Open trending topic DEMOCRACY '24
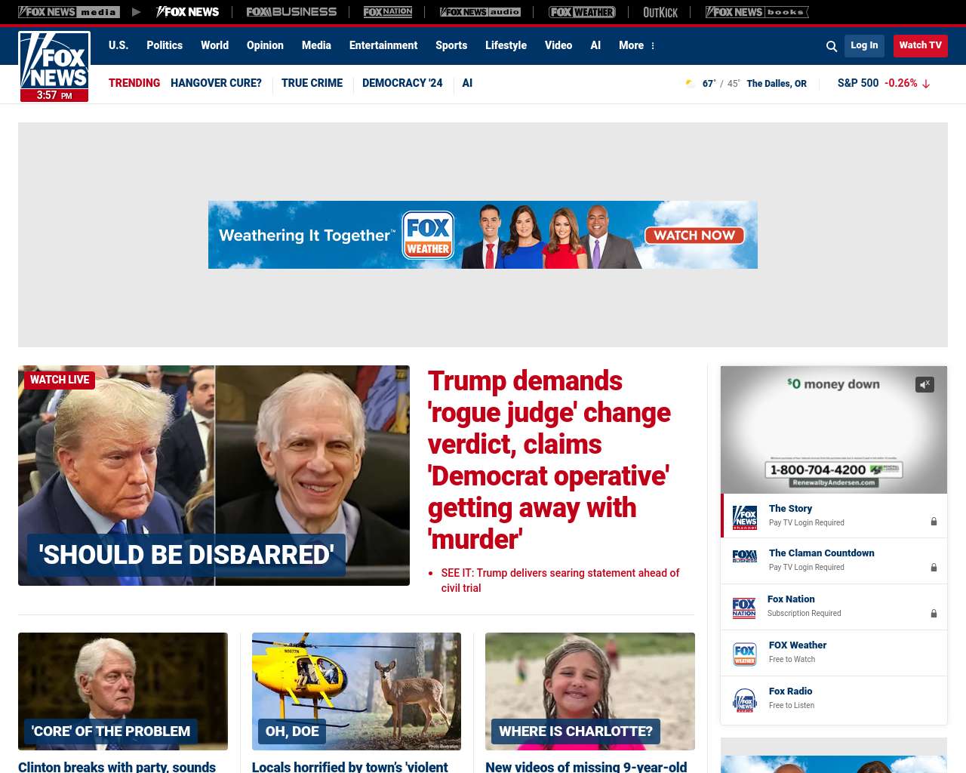The width and height of the screenshot is (966, 773). (402, 83)
